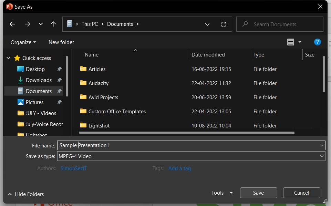Collapse the Quick access section
This screenshot has width=331, height=206.
(8, 58)
